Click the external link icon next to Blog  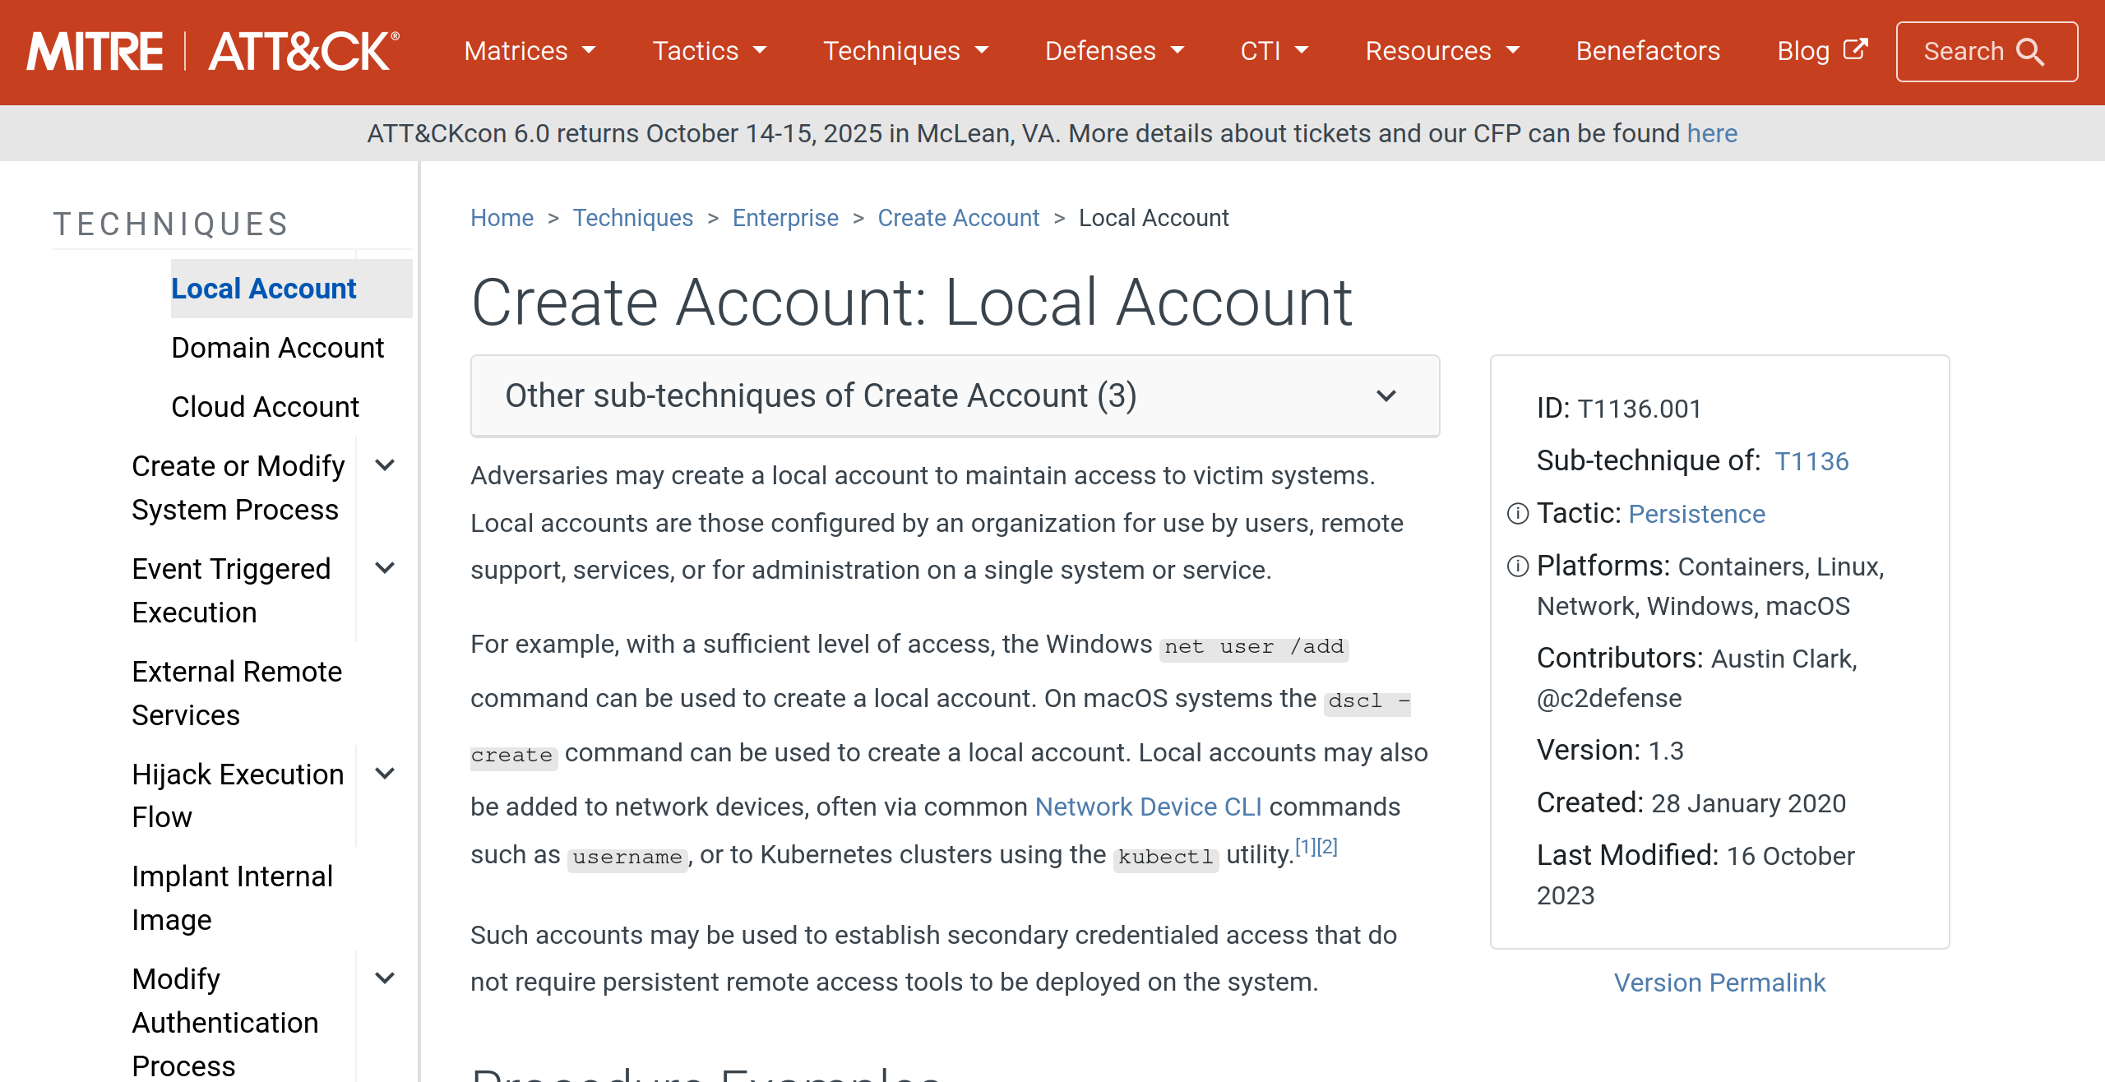[x=1856, y=49]
